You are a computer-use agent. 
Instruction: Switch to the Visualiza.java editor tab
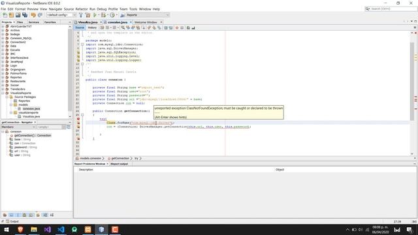(88, 22)
